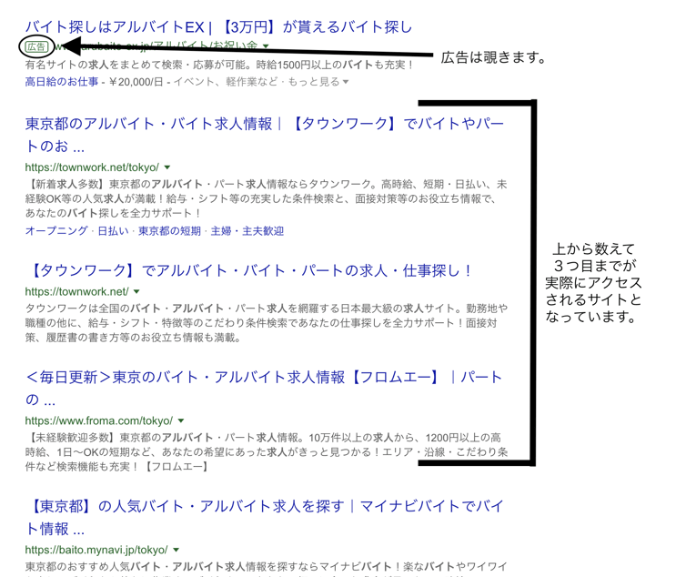Image resolution: width=676 pixels, height=577 pixels.
Task: Open 【東京都】の人気バイト マイナビバイト result title
Action: tap(264, 517)
